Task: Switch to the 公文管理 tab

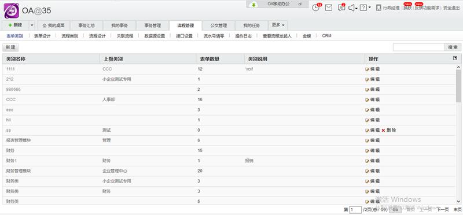Action: (x=219, y=25)
